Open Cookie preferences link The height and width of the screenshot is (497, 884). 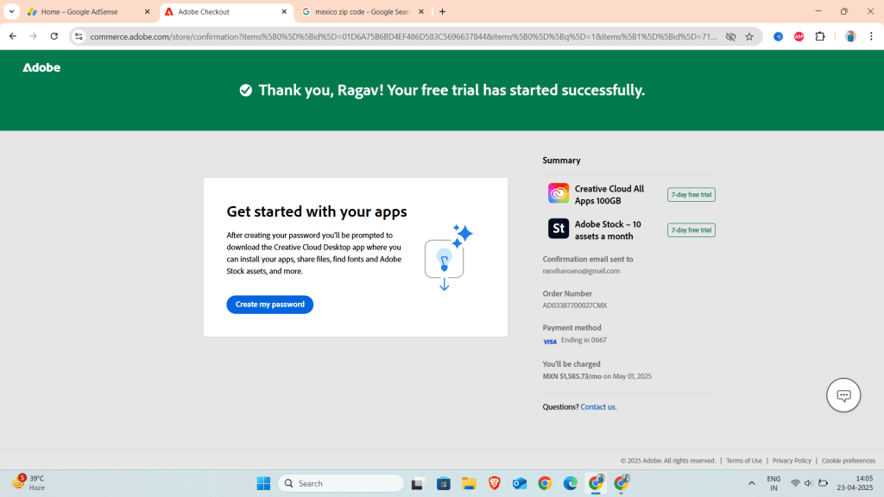click(849, 461)
